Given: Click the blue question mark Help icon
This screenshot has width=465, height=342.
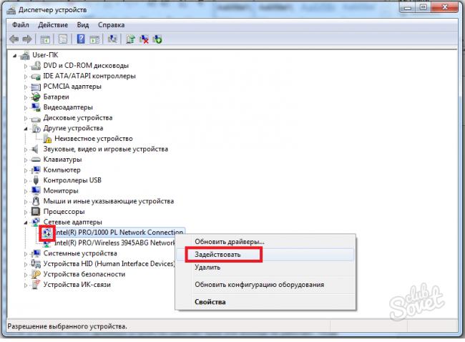Looking at the screenshot, I should (82, 39).
